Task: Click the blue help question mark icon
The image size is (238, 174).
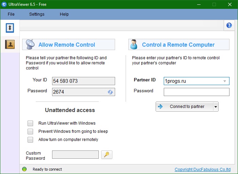Action: [x=229, y=26]
